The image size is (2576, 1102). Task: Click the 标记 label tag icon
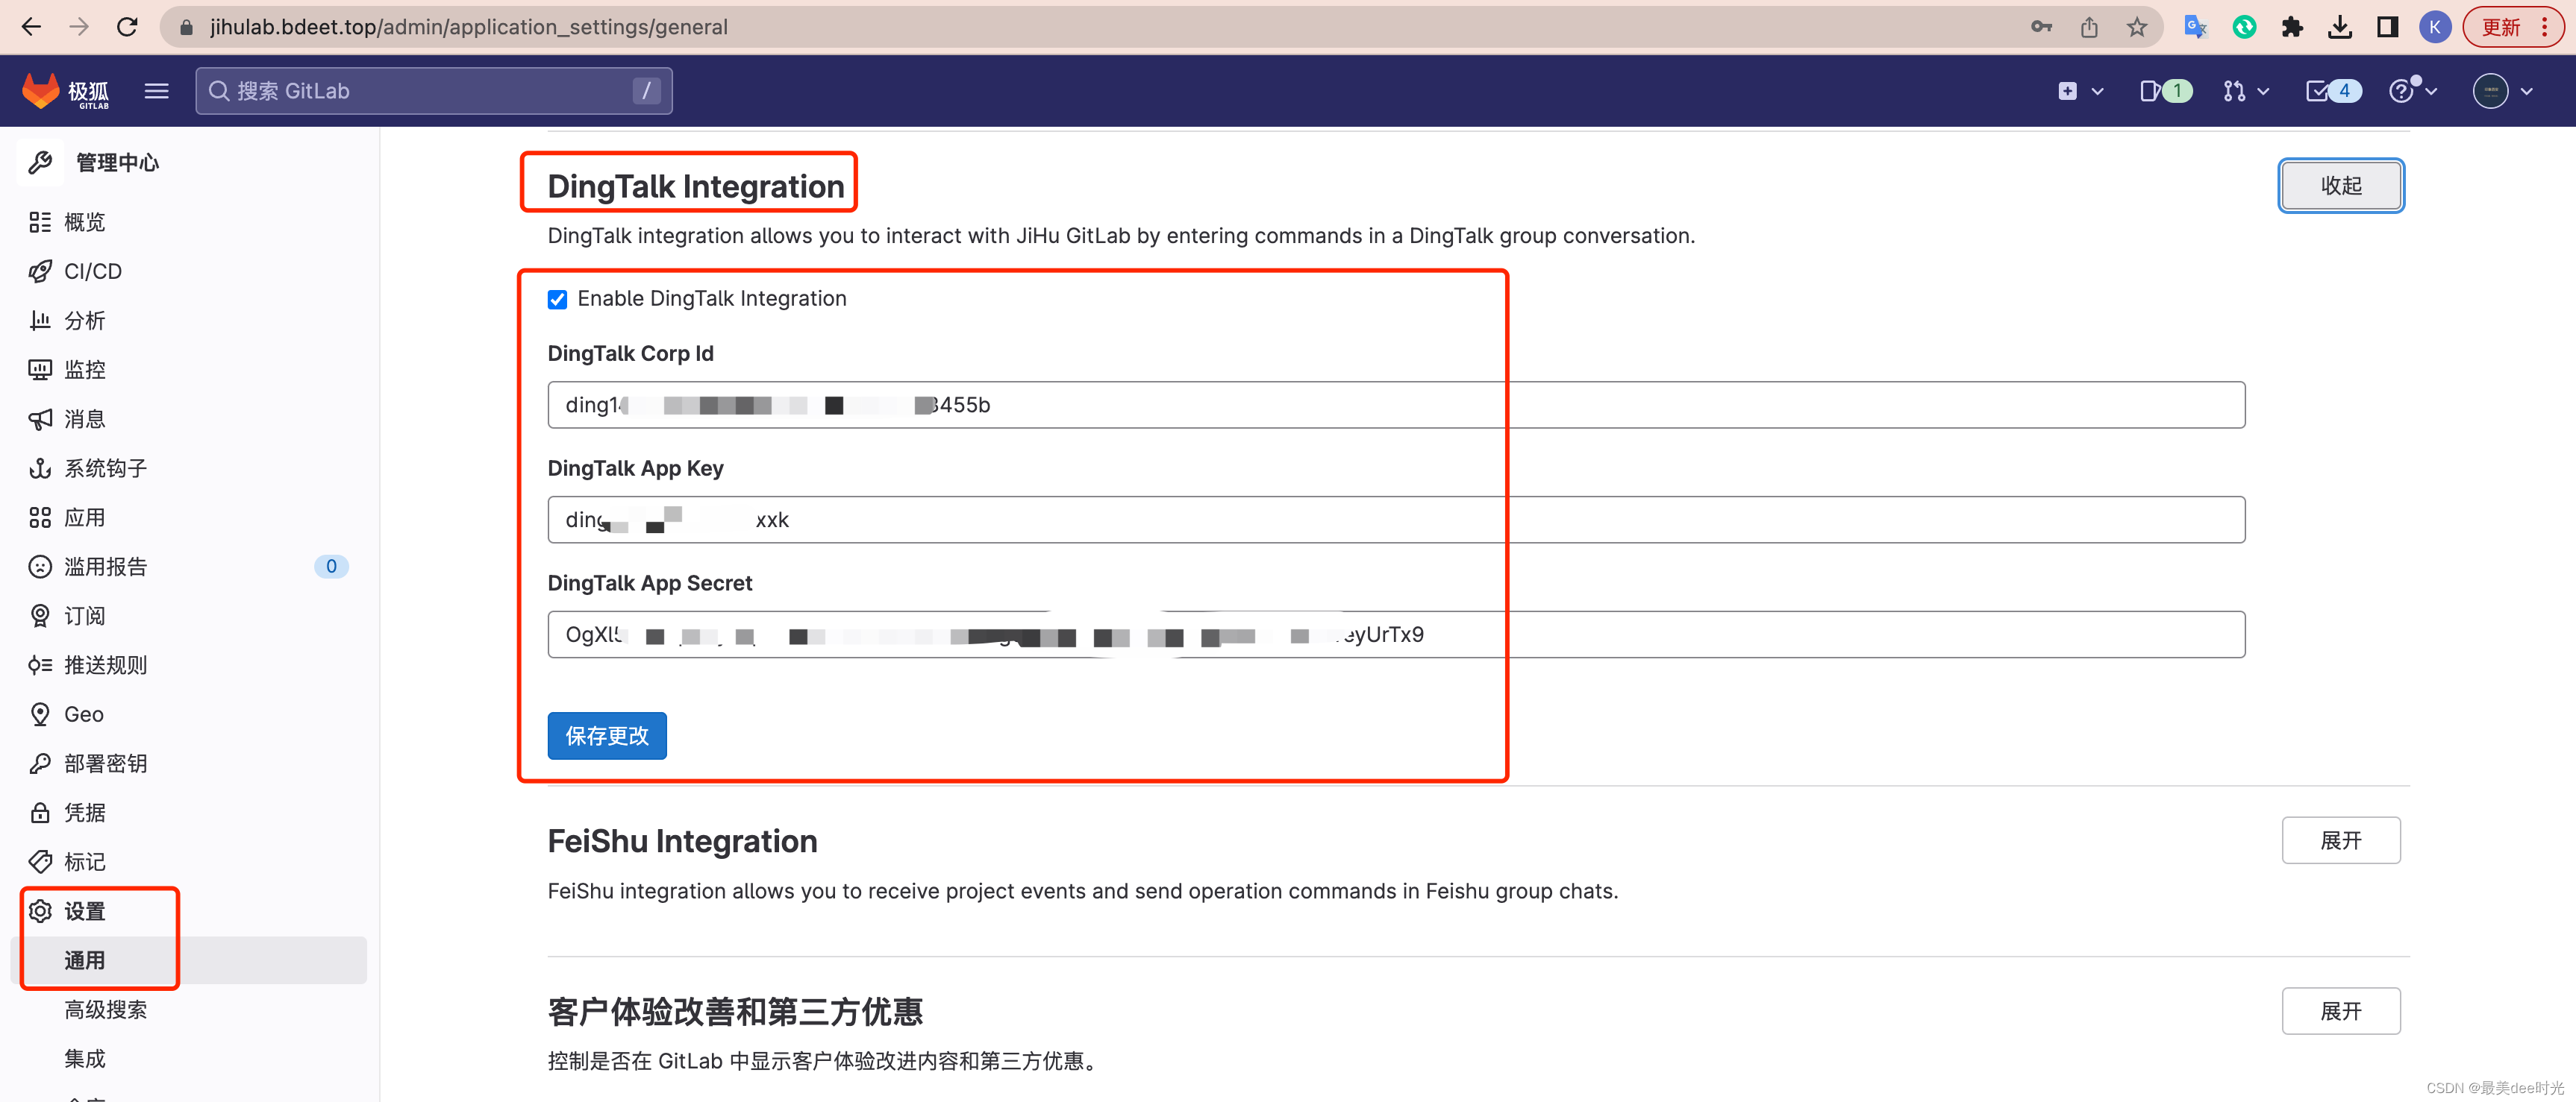40,861
